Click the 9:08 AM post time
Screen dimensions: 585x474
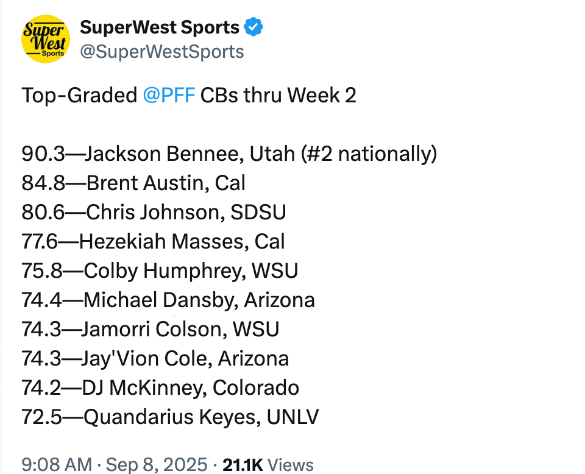click(x=56, y=465)
